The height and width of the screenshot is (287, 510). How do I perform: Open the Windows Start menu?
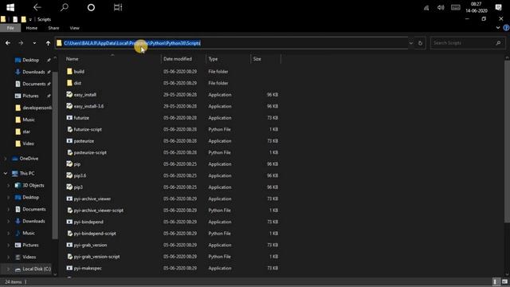click(x=10, y=7)
